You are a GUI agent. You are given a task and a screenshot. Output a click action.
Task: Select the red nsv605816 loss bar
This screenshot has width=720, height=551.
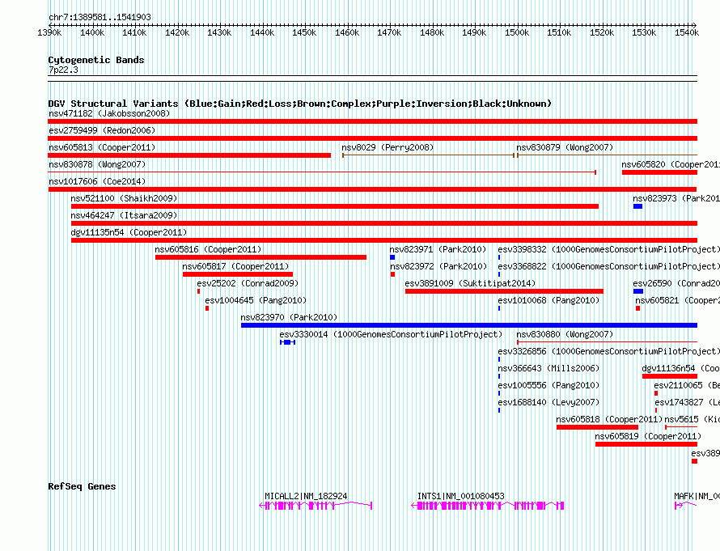(260, 257)
